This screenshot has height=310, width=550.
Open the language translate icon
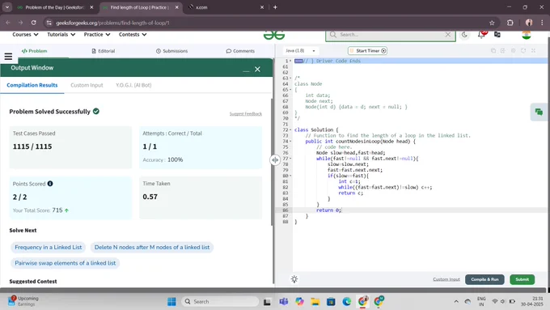497,35
